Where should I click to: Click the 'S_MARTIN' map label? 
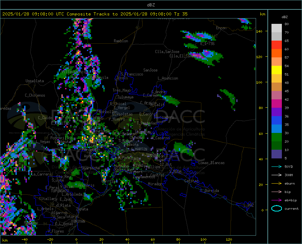pos(139,149)
